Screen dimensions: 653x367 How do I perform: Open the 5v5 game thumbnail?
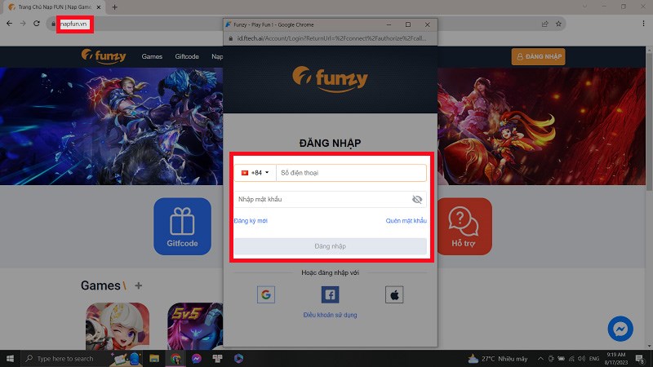(195, 326)
